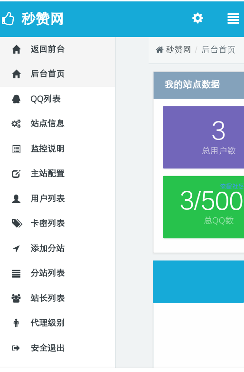Click the purple 总用户数 card

click(x=203, y=138)
